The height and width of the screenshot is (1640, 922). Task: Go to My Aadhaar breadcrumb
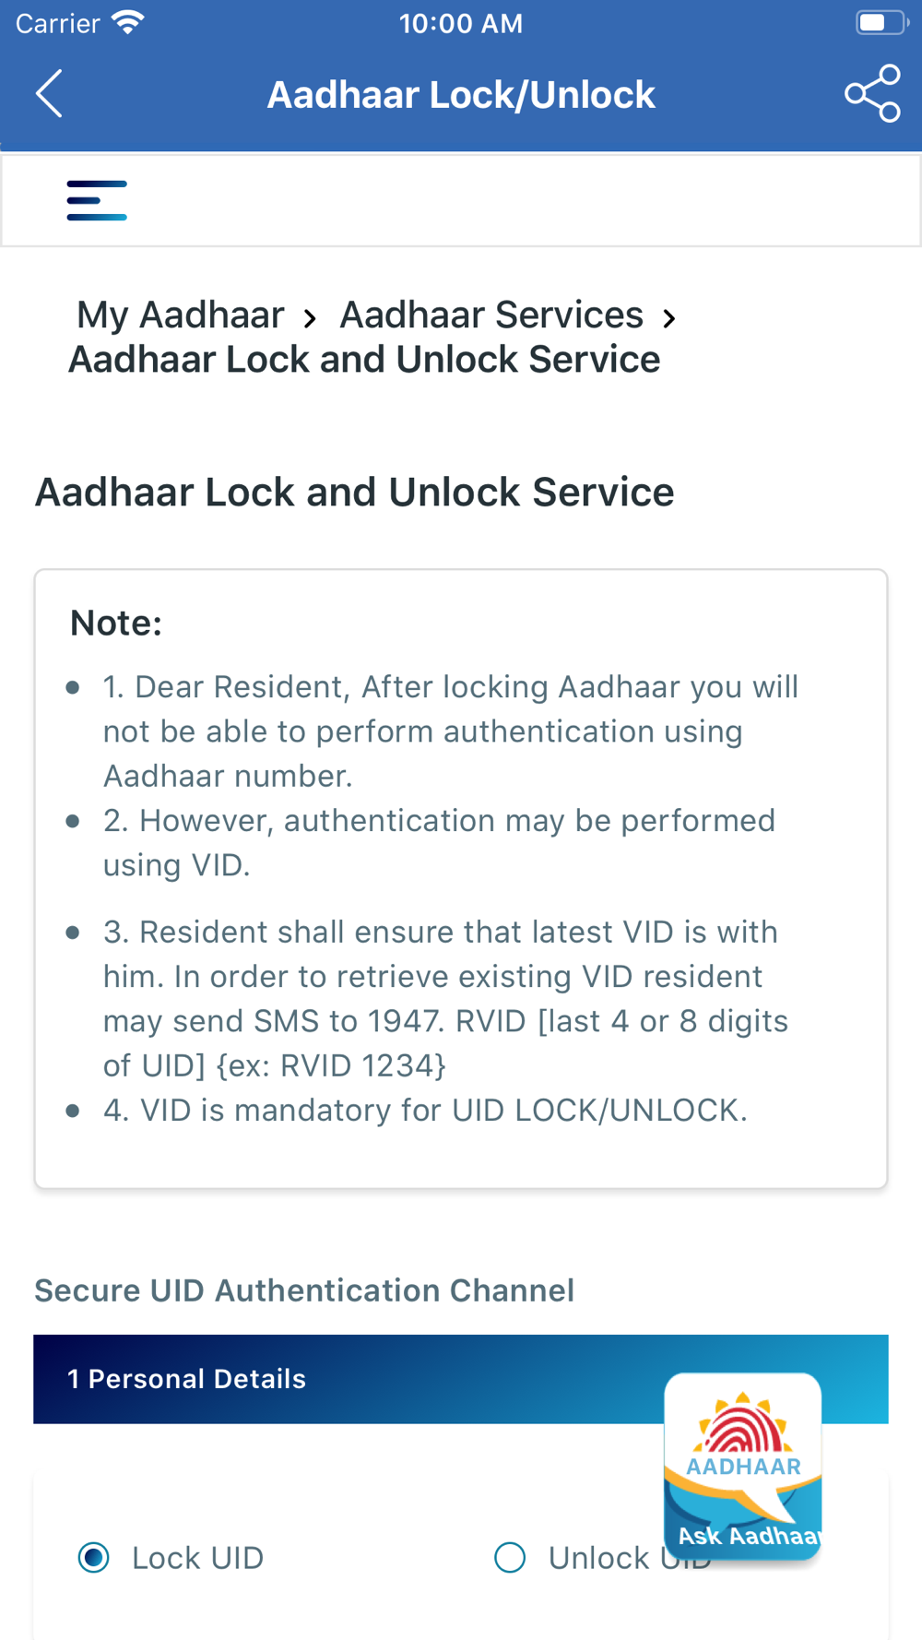coord(180,315)
